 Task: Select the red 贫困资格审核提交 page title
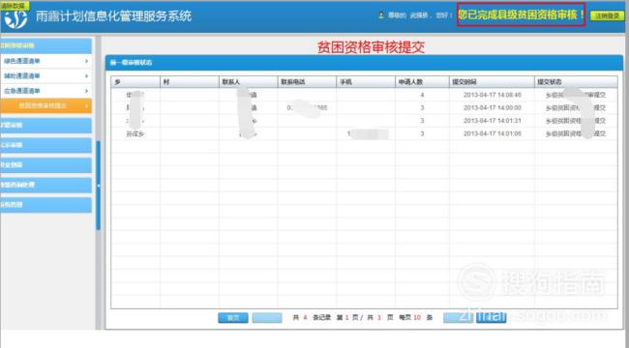pos(371,47)
